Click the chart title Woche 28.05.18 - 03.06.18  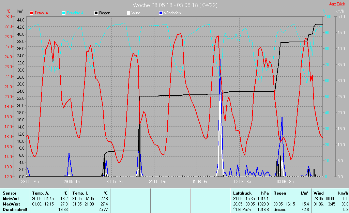click(x=175, y=5)
